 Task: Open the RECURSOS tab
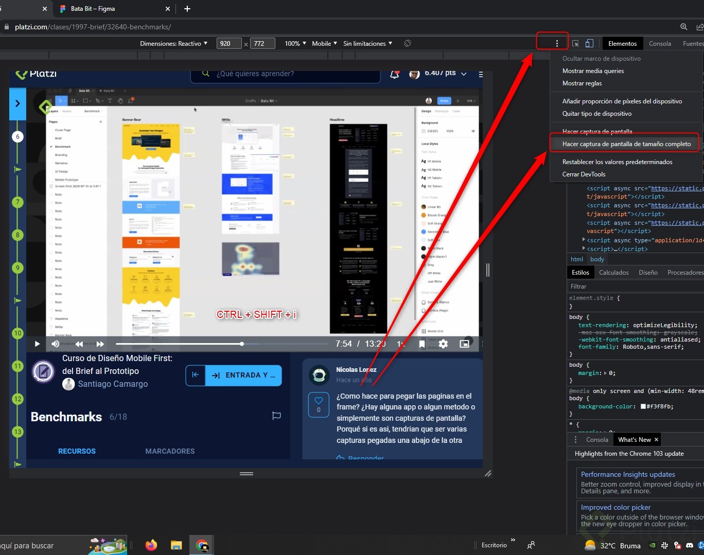click(x=77, y=451)
